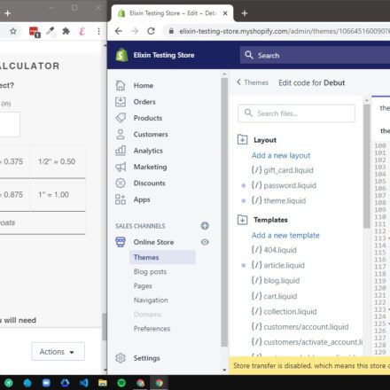This screenshot has height=390, width=390.
Task: Click the Marketing megaphone icon
Action: [121, 167]
